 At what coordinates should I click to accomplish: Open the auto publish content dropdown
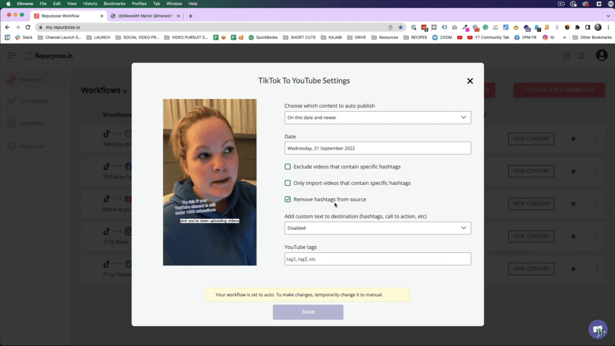(x=378, y=117)
